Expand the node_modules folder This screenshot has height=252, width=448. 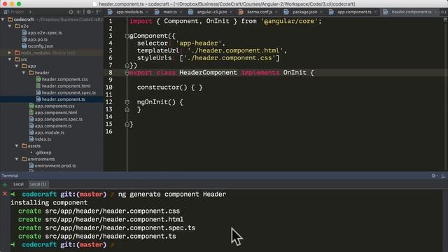[10, 52]
